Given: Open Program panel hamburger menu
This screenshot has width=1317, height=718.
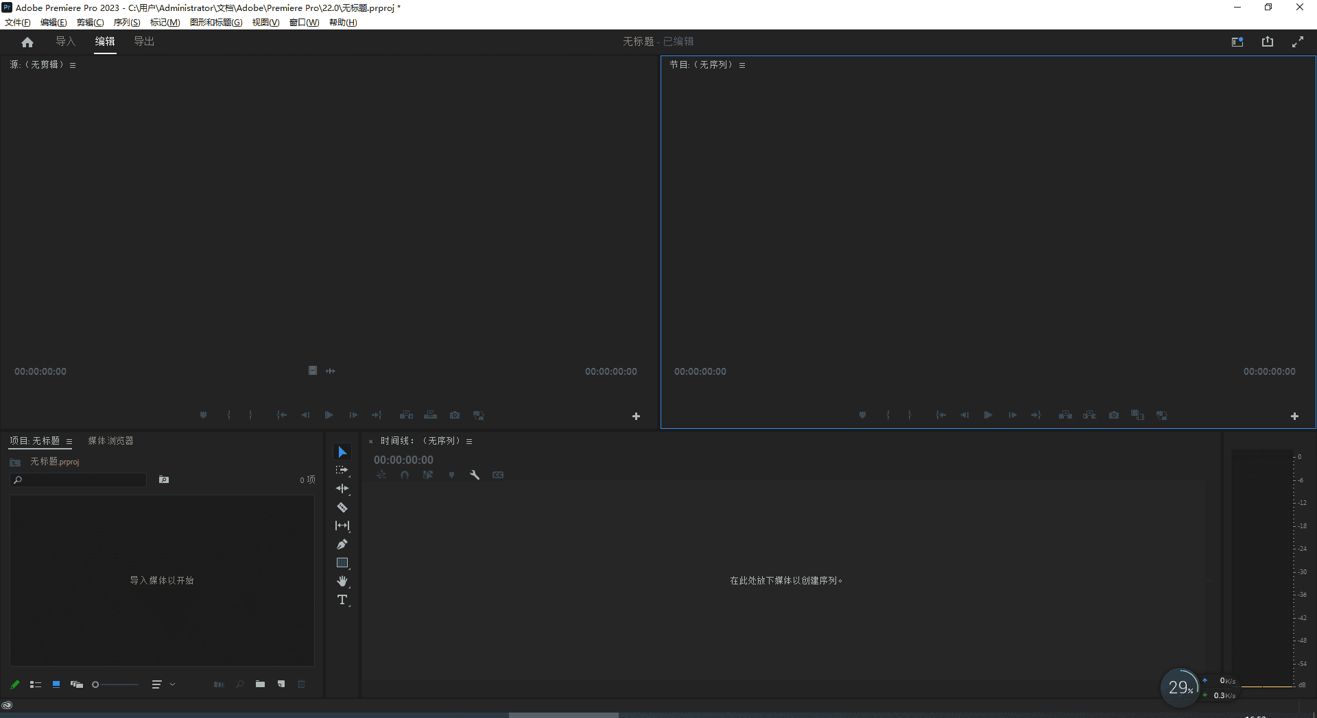Looking at the screenshot, I should pos(742,65).
